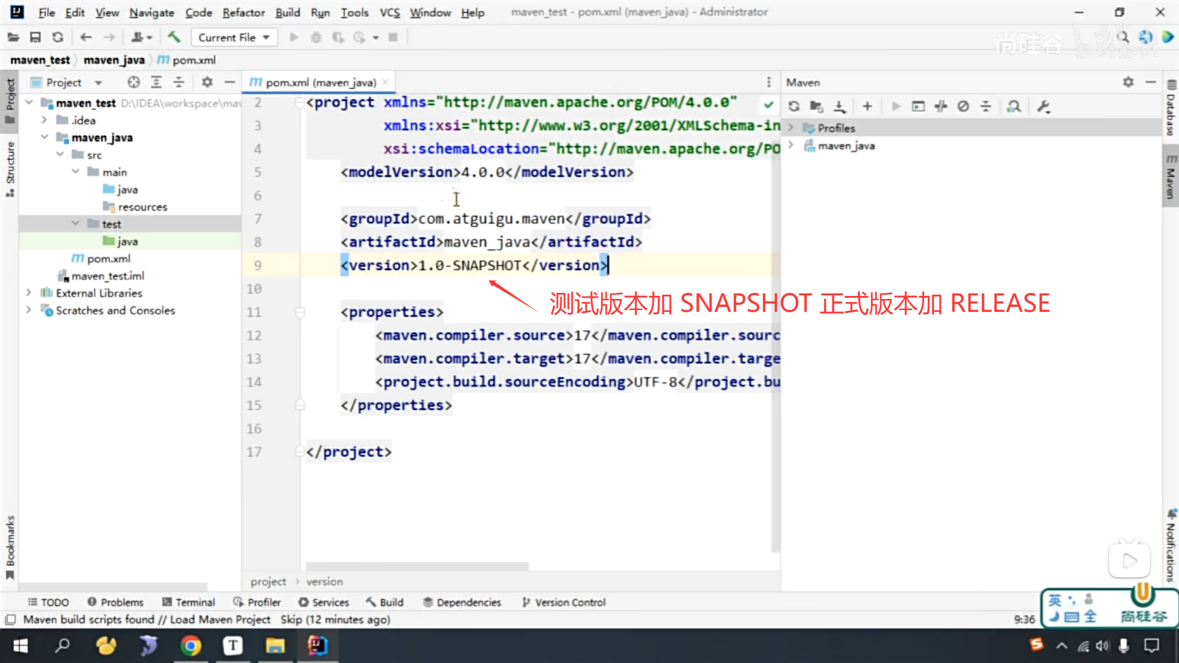Click Skip link in status bar

pos(291,619)
